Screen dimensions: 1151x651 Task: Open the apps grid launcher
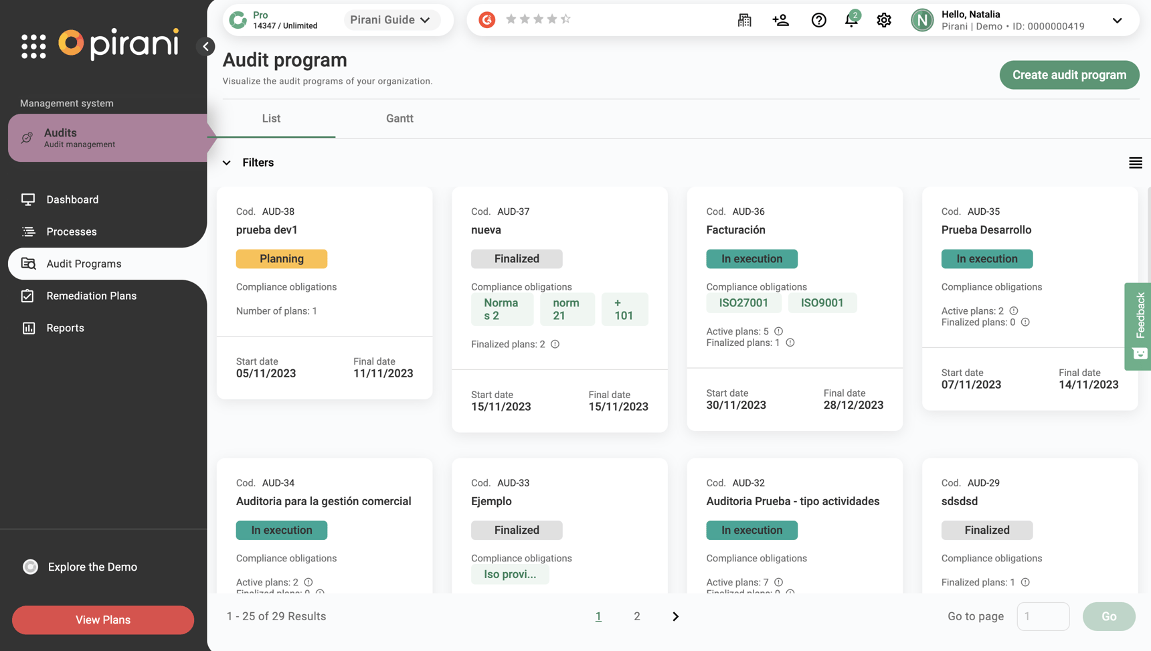[x=32, y=45]
